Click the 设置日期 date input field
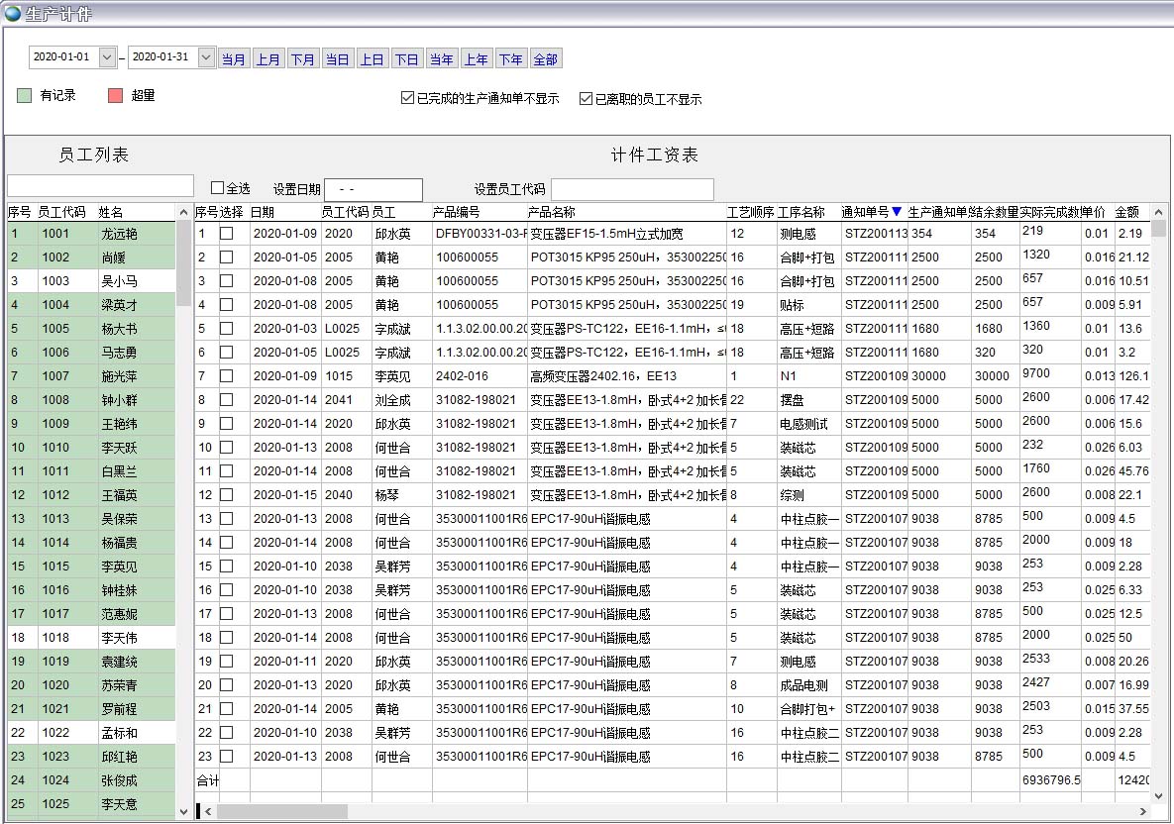Screen dimensions: 1174x824 (373, 189)
